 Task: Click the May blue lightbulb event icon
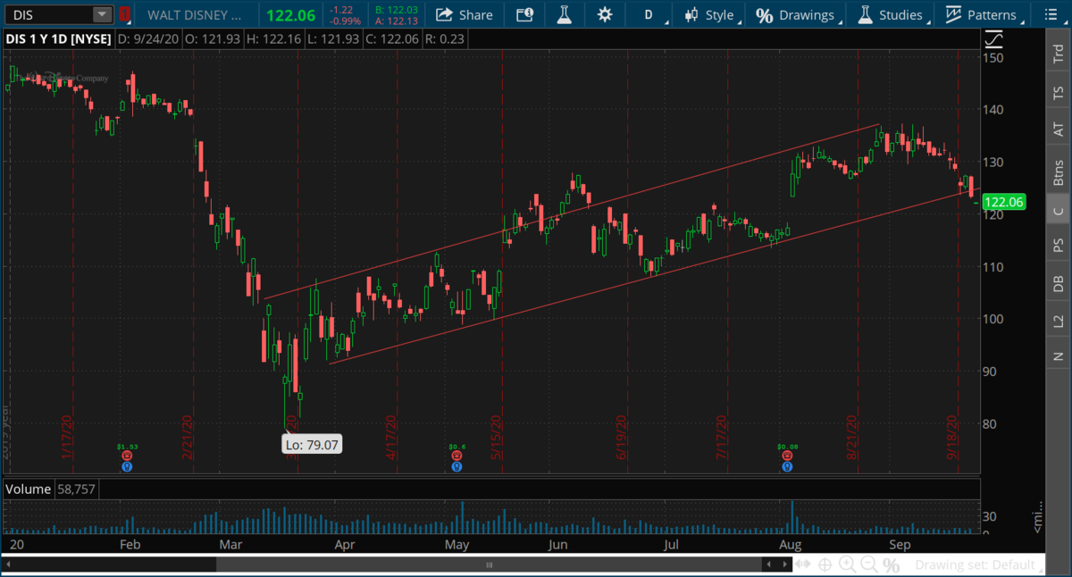457,465
